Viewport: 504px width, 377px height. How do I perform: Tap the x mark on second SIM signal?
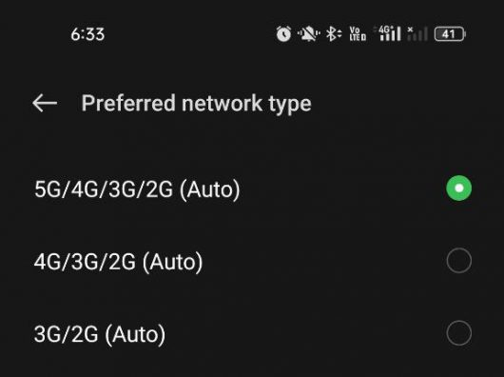point(410,30)
